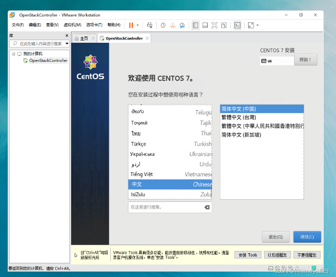Click the stretch guest display icon

(x=251, y=25)
